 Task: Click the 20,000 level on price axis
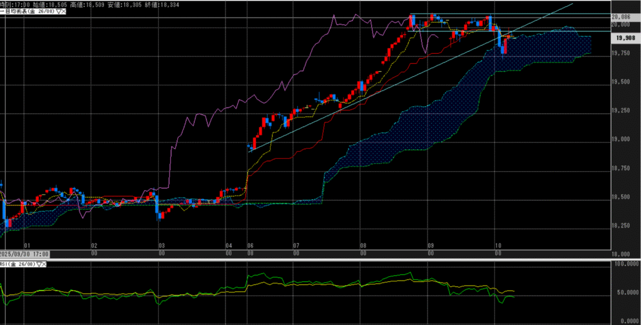tap(622, 24)
